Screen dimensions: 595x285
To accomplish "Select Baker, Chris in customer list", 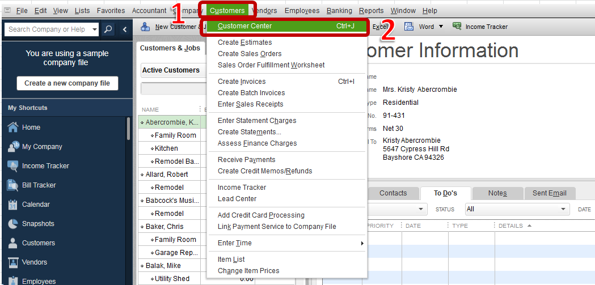I will (164, 227).
